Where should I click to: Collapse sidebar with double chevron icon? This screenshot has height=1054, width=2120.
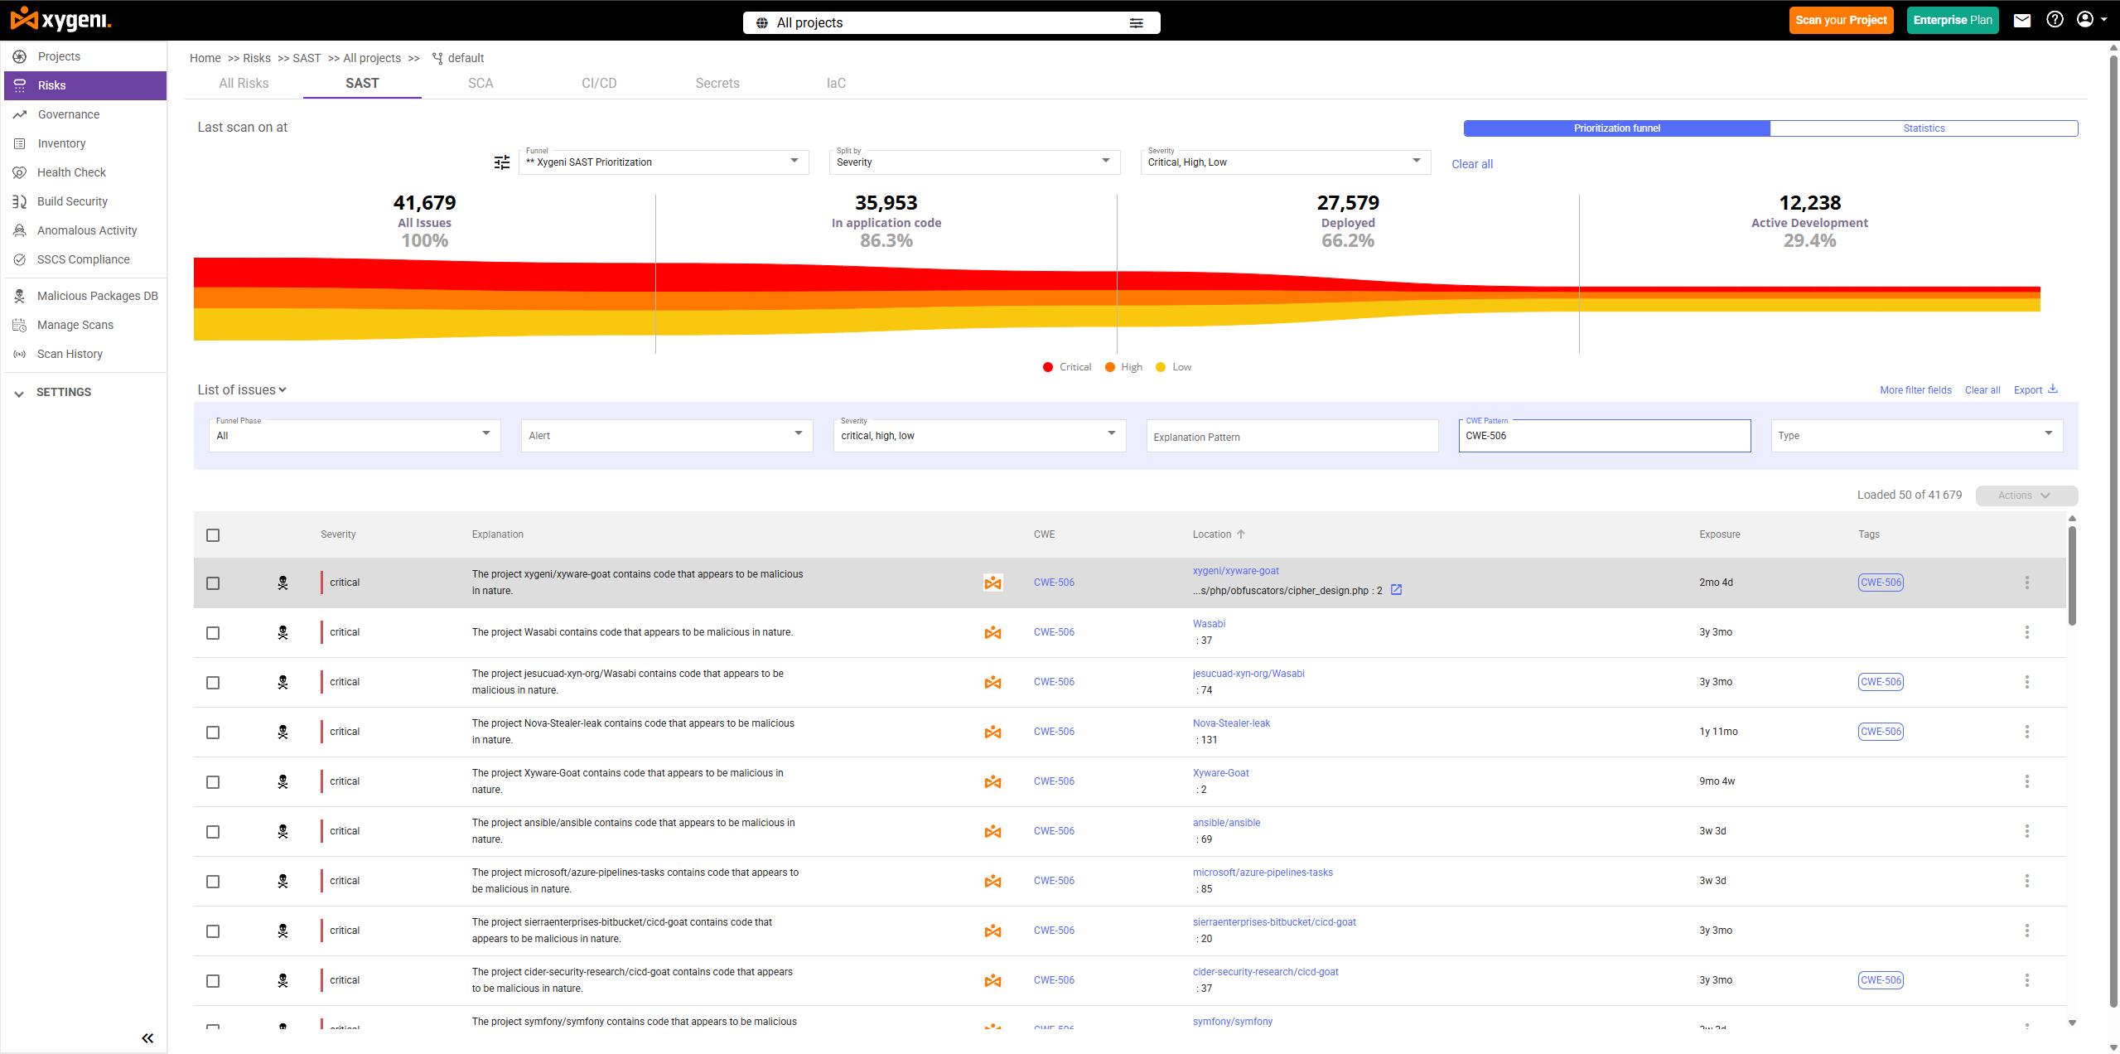point(147,1038)
